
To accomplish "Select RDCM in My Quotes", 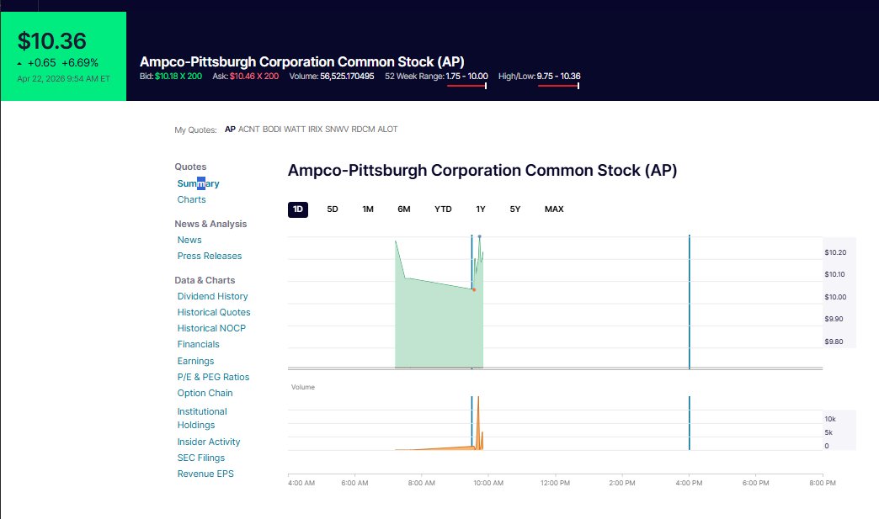I will click(363, 130).
